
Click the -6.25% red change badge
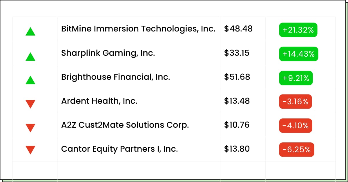pos(297,150)
